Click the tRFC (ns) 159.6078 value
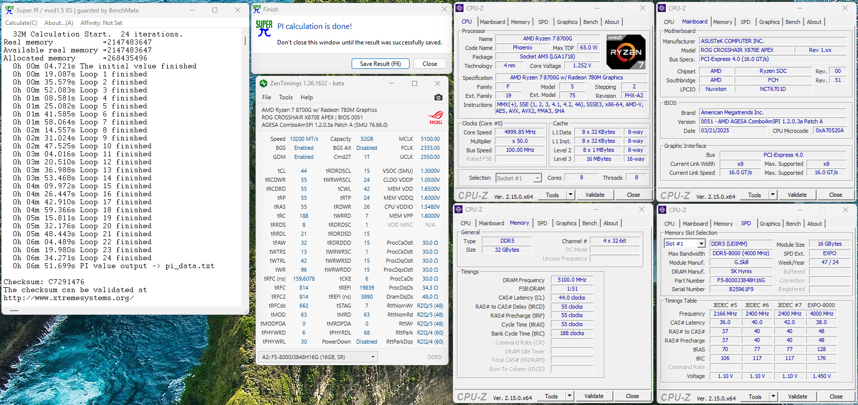Viewport: 858px width, 405px height. (304, 279)
